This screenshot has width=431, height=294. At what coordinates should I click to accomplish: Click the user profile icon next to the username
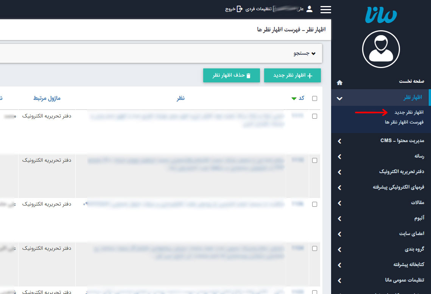pos(309,9)
